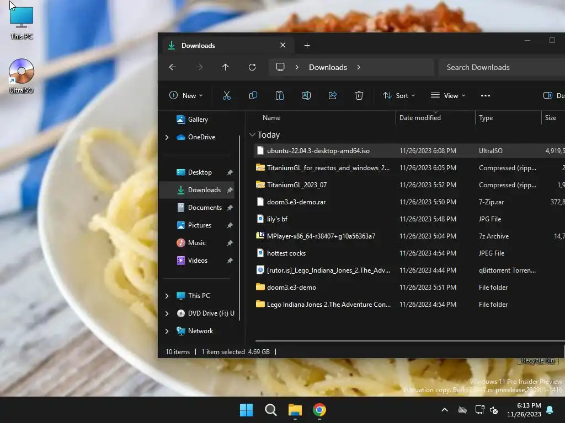Close the Downloads tab
Image resolution: width=565 pixels, height=423 pixels.
(283, 45)
